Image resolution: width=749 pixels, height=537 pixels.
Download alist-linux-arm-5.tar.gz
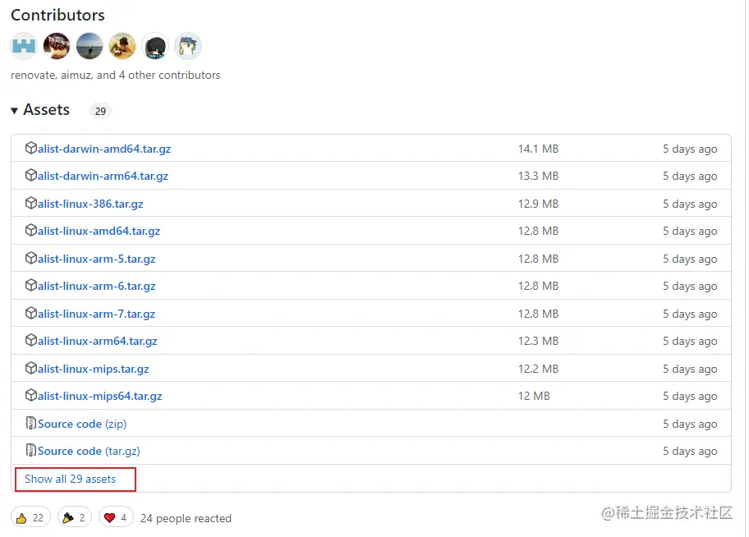[x=96, y=259]
